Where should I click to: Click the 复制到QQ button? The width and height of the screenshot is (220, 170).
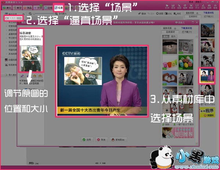pyautogui.click(x=118, y=140)
